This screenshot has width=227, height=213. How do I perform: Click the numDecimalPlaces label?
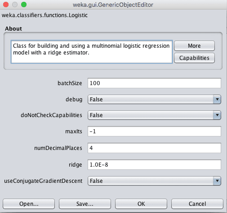point(58,148)
